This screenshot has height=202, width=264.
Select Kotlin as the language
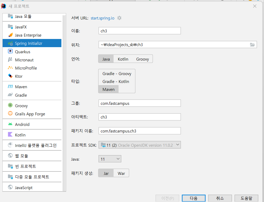[x=123, y=59]
